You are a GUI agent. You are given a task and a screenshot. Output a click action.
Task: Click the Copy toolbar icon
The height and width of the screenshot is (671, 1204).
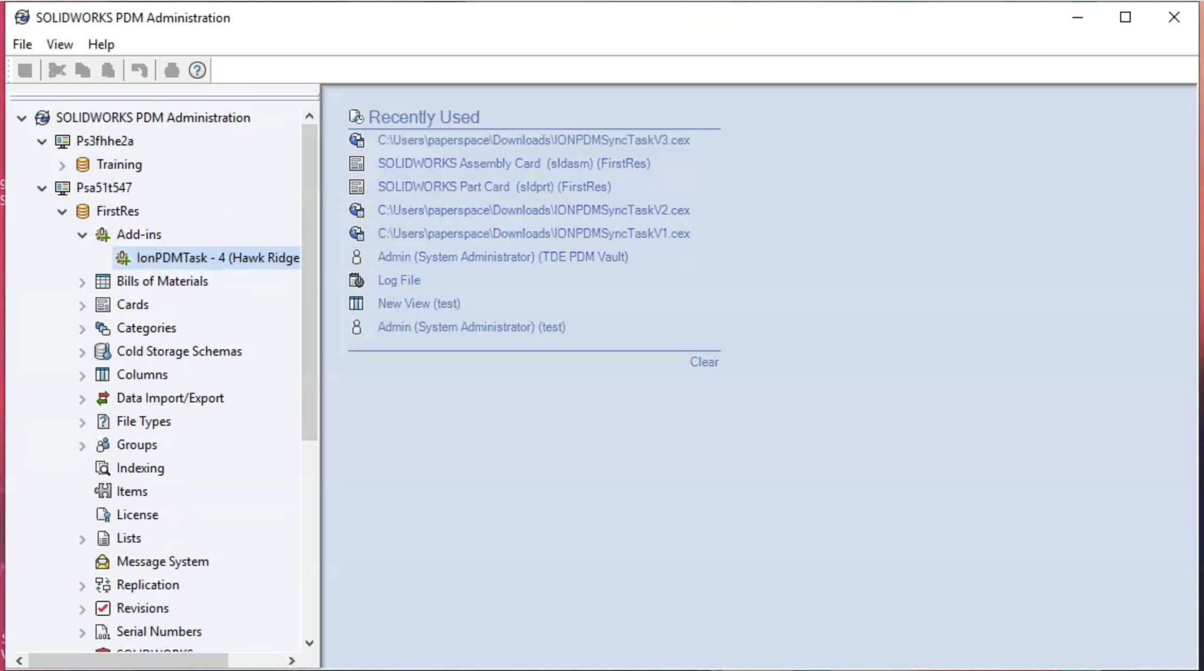pos(83,70)
